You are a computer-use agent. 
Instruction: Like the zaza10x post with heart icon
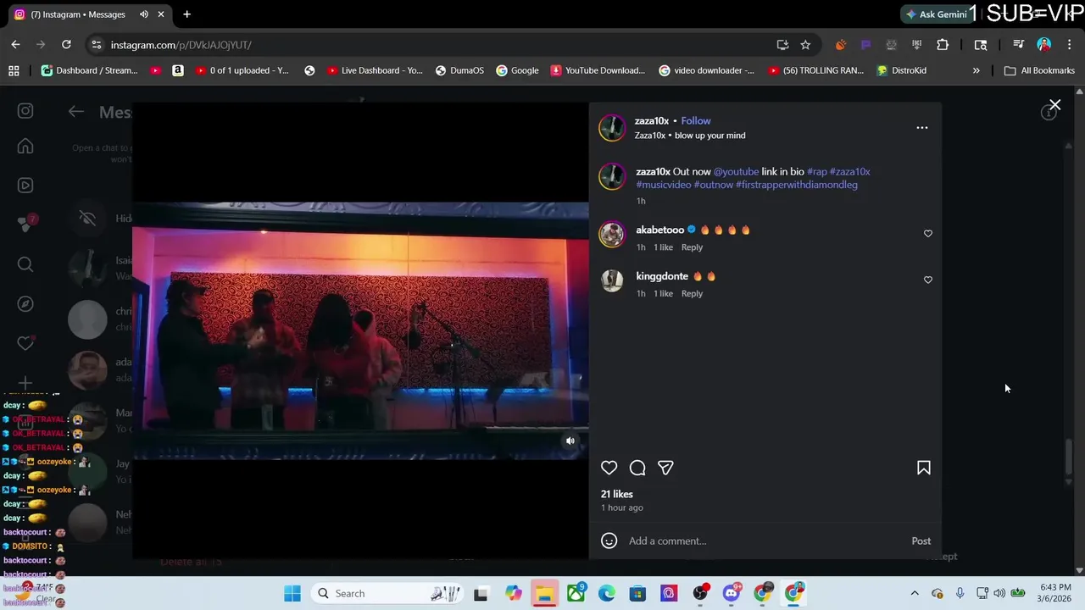pos(609,468)
